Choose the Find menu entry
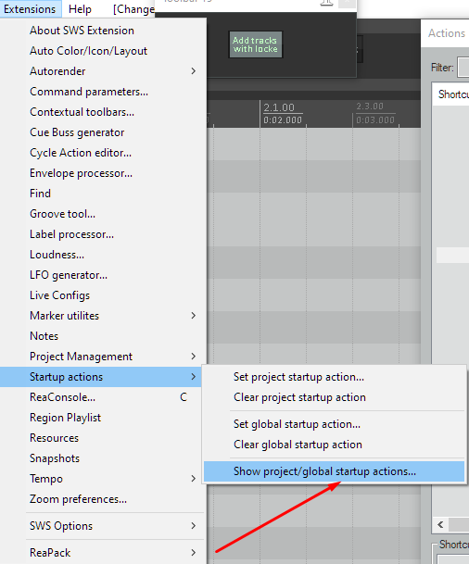Image resolution: width=469 pixels, height=564 pixels. point(103,194)
